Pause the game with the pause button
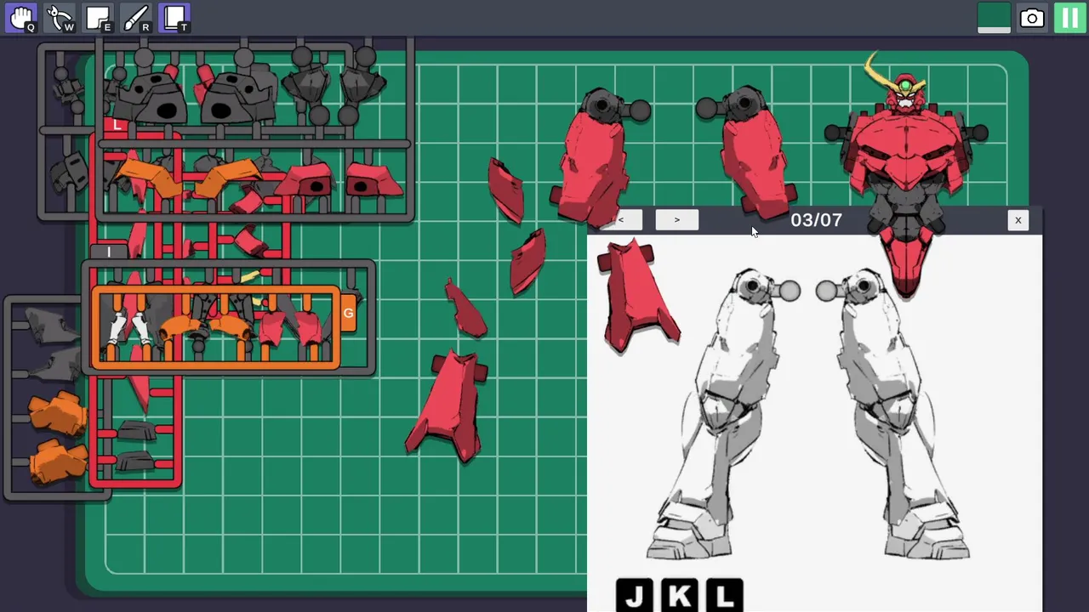The width and height of the screenshot is (1089, 612). (x=1070, y=18)
